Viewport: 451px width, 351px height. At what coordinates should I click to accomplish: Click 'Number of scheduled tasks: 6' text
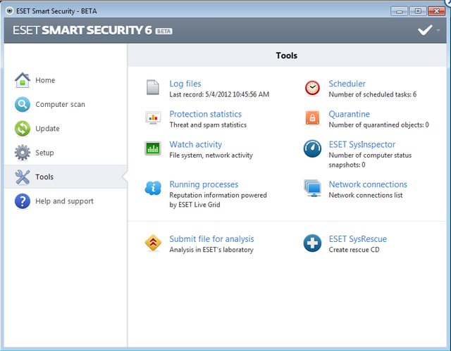tap(373, 94)
